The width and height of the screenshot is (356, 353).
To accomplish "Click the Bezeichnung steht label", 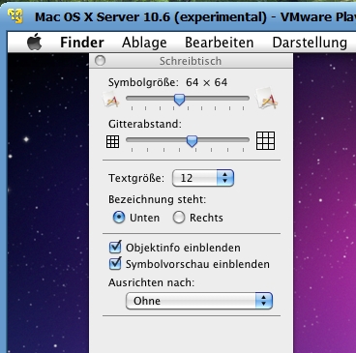I will tap(157, 199).
